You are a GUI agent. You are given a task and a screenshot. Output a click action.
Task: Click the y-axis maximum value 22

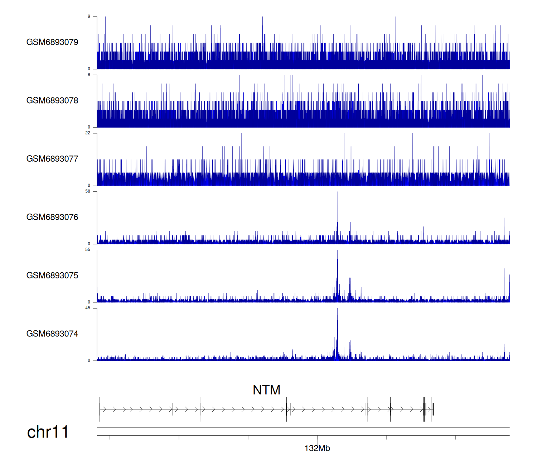88,133
